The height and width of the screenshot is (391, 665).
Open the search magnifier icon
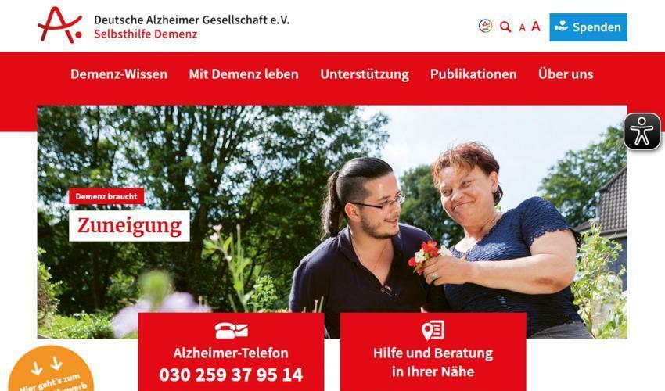(505, 27)
